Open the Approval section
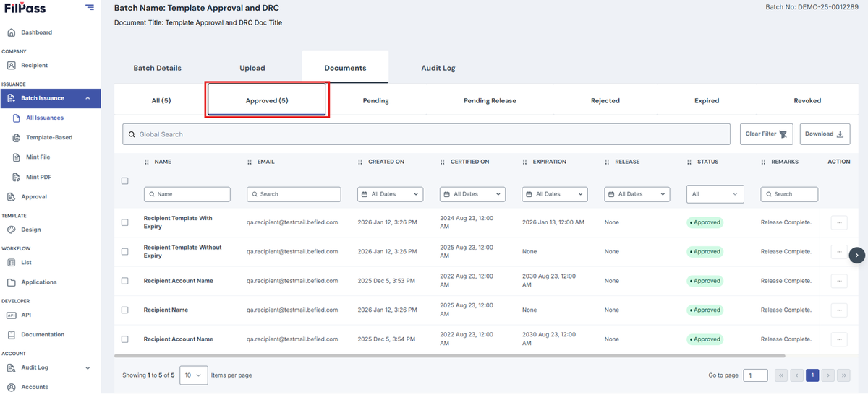Image resolution: width=868 pixels, height=397 pixels. point(34,196)
